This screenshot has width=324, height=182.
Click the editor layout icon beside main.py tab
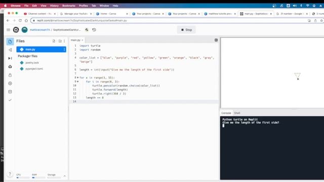[216, 40]
